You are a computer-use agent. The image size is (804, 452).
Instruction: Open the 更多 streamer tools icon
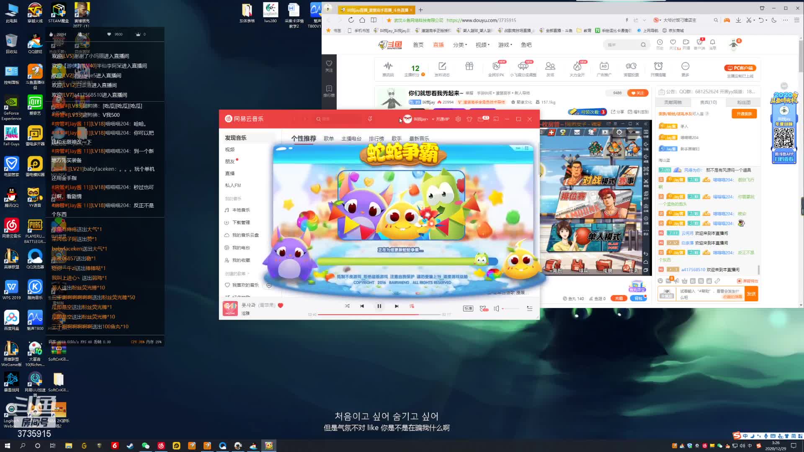pos(685,69)
